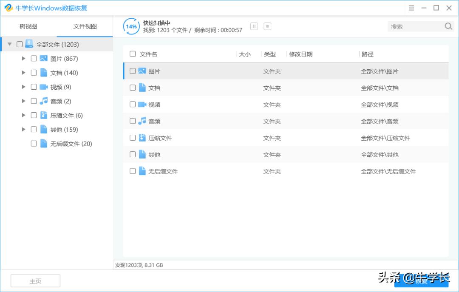This screenshot has height=292, width=459.
Task: Expand the 图片 node in tree view
Action: [x=24, y=58]
